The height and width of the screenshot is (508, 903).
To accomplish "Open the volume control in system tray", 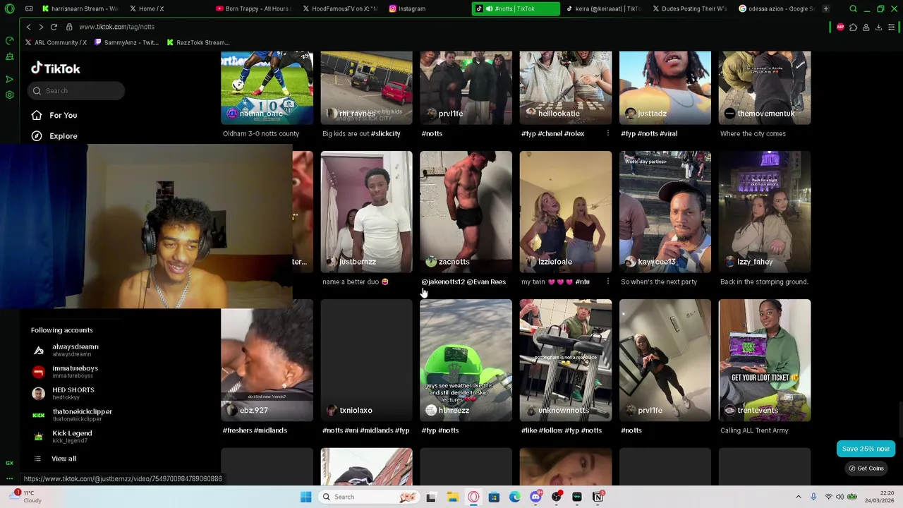I will pos(841,497).
